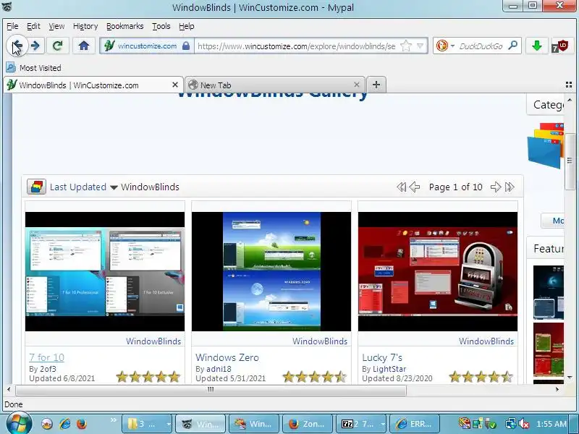579x434 pixels.
Task: Open the URL history dropdown arrow
Action: point(420,46)
